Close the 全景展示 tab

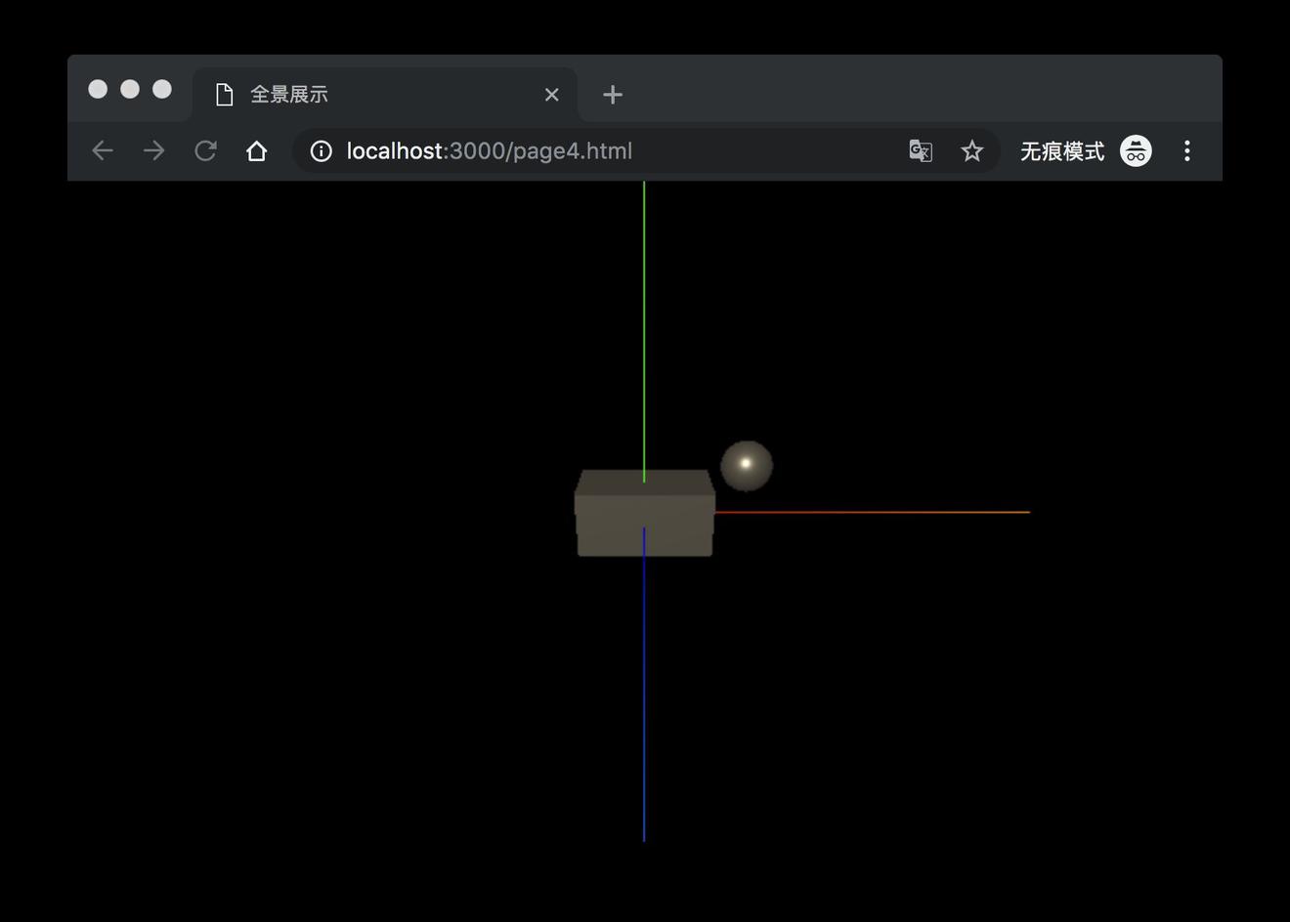pos(552,95)
